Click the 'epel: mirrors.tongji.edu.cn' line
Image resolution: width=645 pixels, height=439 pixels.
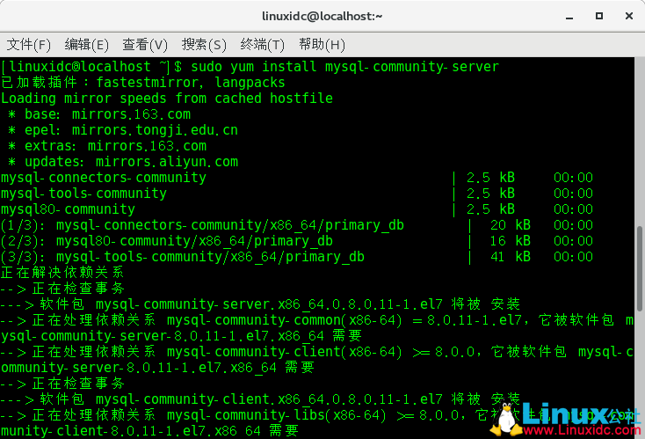point(123,130)
